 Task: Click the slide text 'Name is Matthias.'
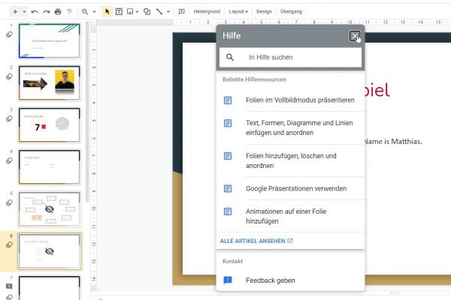pos(393,142)
